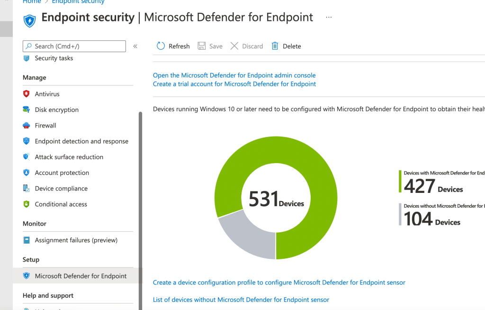Click the Disk encryption icon
Screen dimensions: 485x310
coord(27,109)
